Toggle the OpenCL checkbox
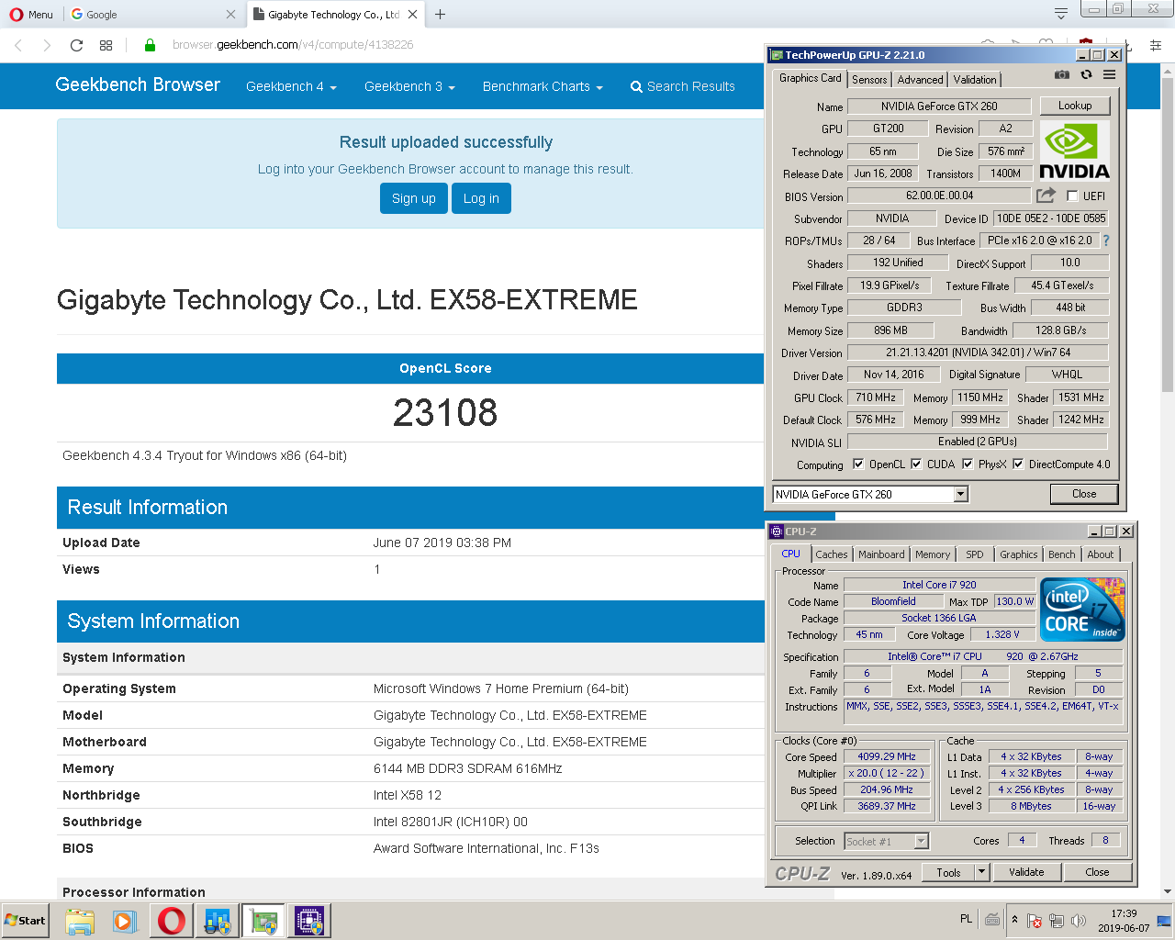 point(858,464)
